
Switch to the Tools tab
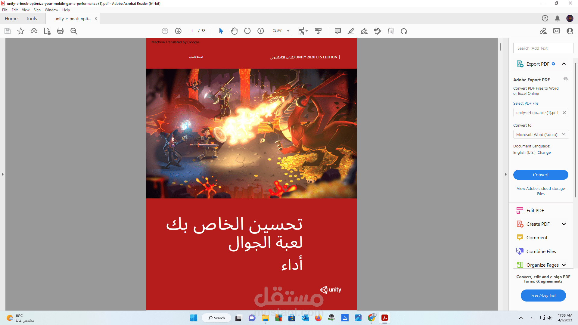tap(32, 18)
